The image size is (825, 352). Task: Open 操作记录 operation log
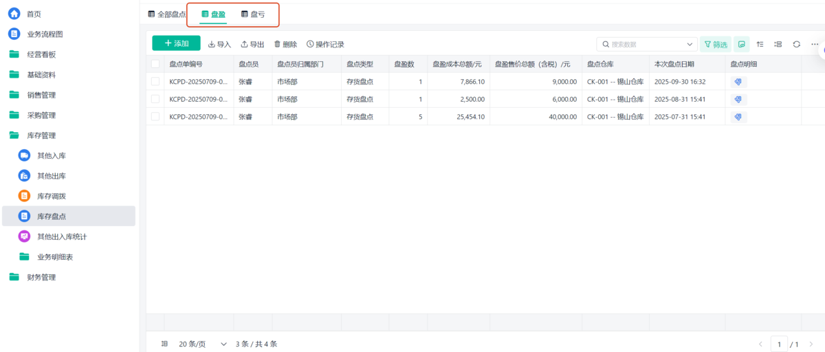click(325, 44)
